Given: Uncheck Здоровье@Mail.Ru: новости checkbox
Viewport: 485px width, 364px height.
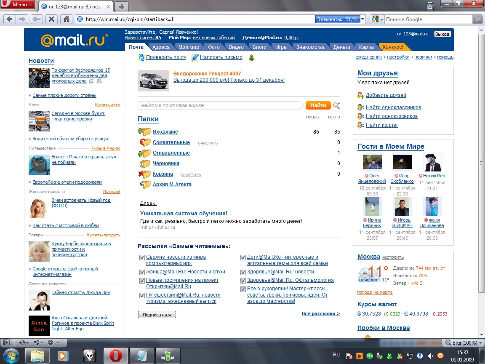Looking at the screenshot, I should [x=243, y=272].
